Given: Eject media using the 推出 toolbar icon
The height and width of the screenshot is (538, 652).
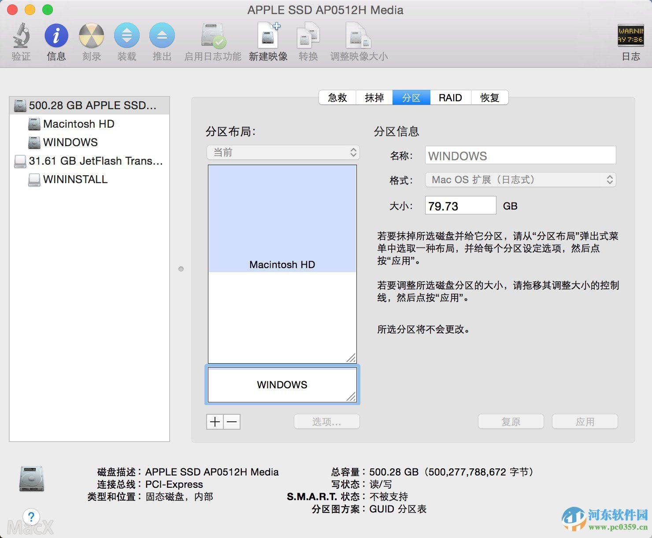Looking at the screenshot, I should (x=162, y=40).
